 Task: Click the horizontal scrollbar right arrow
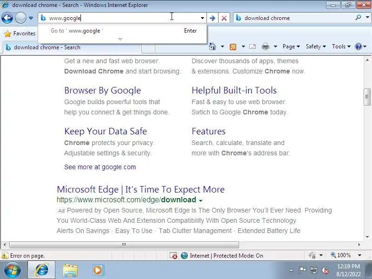click(359, 245)
